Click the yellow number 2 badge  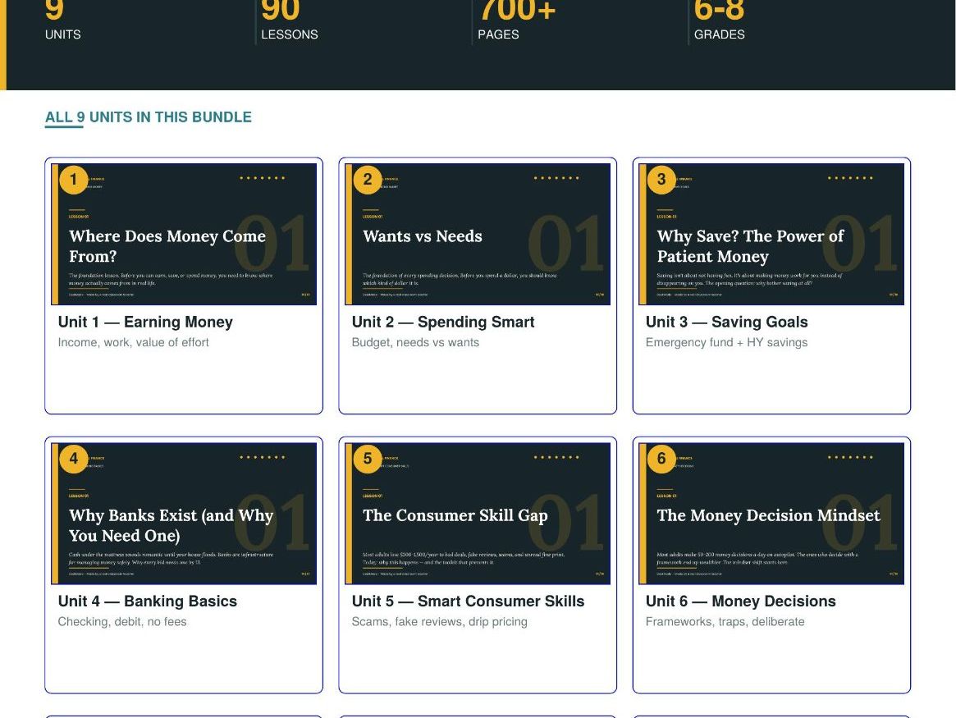[x=368, y=180]
